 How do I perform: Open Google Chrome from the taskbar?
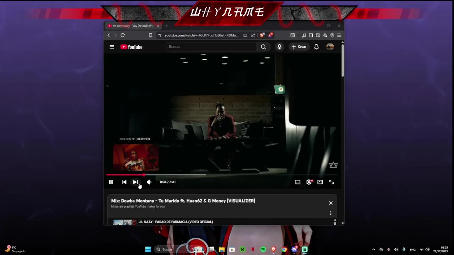click(284, 249)
